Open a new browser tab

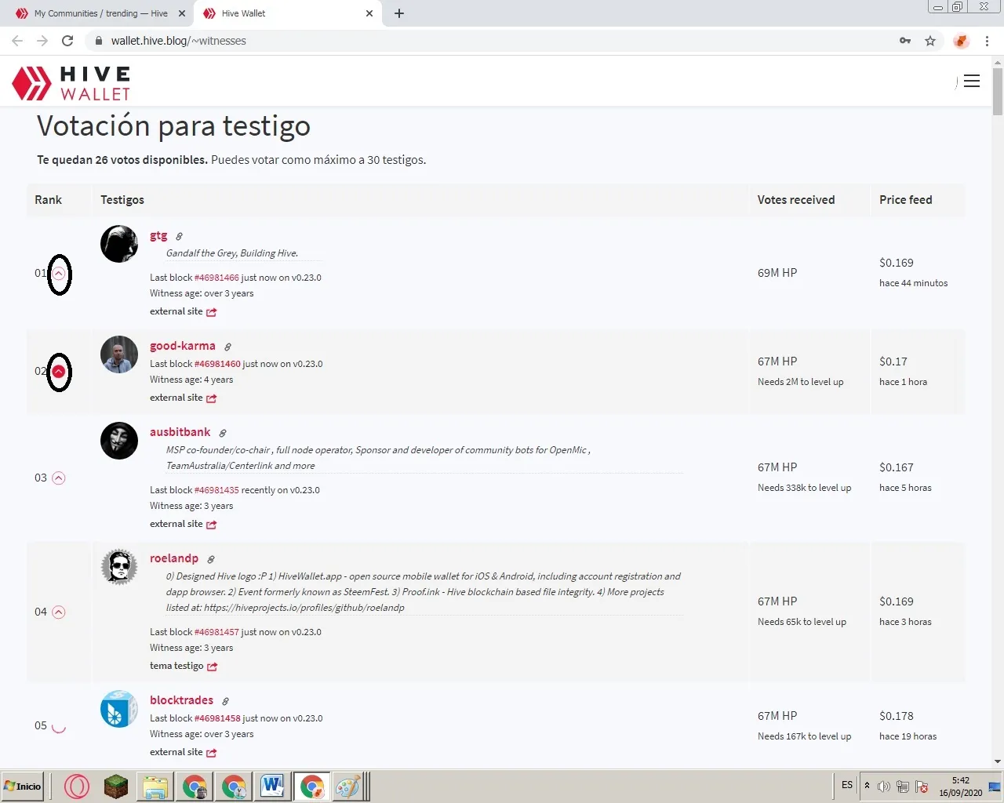coord(398,13)
